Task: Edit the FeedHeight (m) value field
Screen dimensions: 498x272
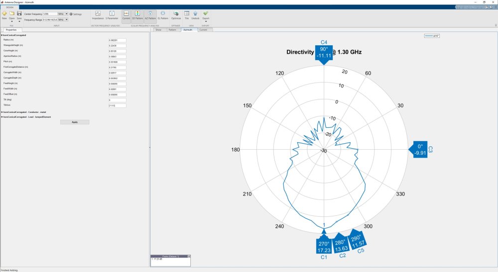Action: (x=117, y=84)
